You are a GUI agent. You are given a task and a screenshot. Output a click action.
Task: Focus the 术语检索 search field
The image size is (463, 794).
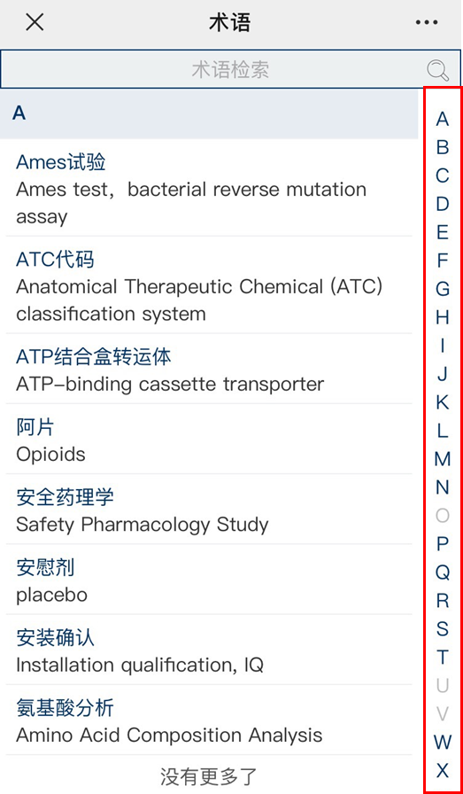231,69
